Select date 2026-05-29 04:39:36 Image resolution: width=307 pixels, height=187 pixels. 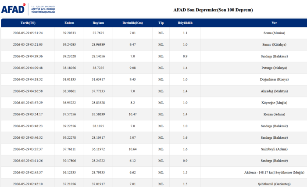[x=28, y=56]
